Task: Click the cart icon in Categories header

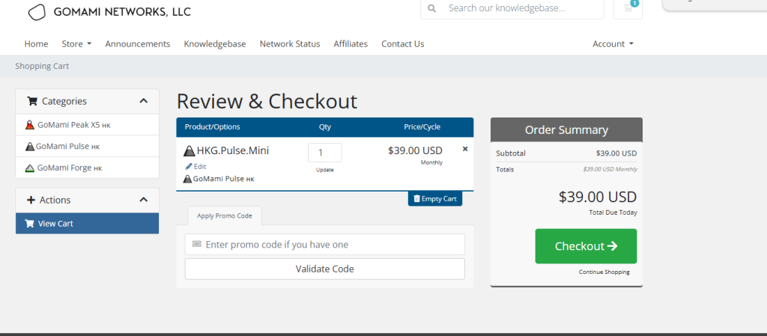Action: [x=32, y=102]
